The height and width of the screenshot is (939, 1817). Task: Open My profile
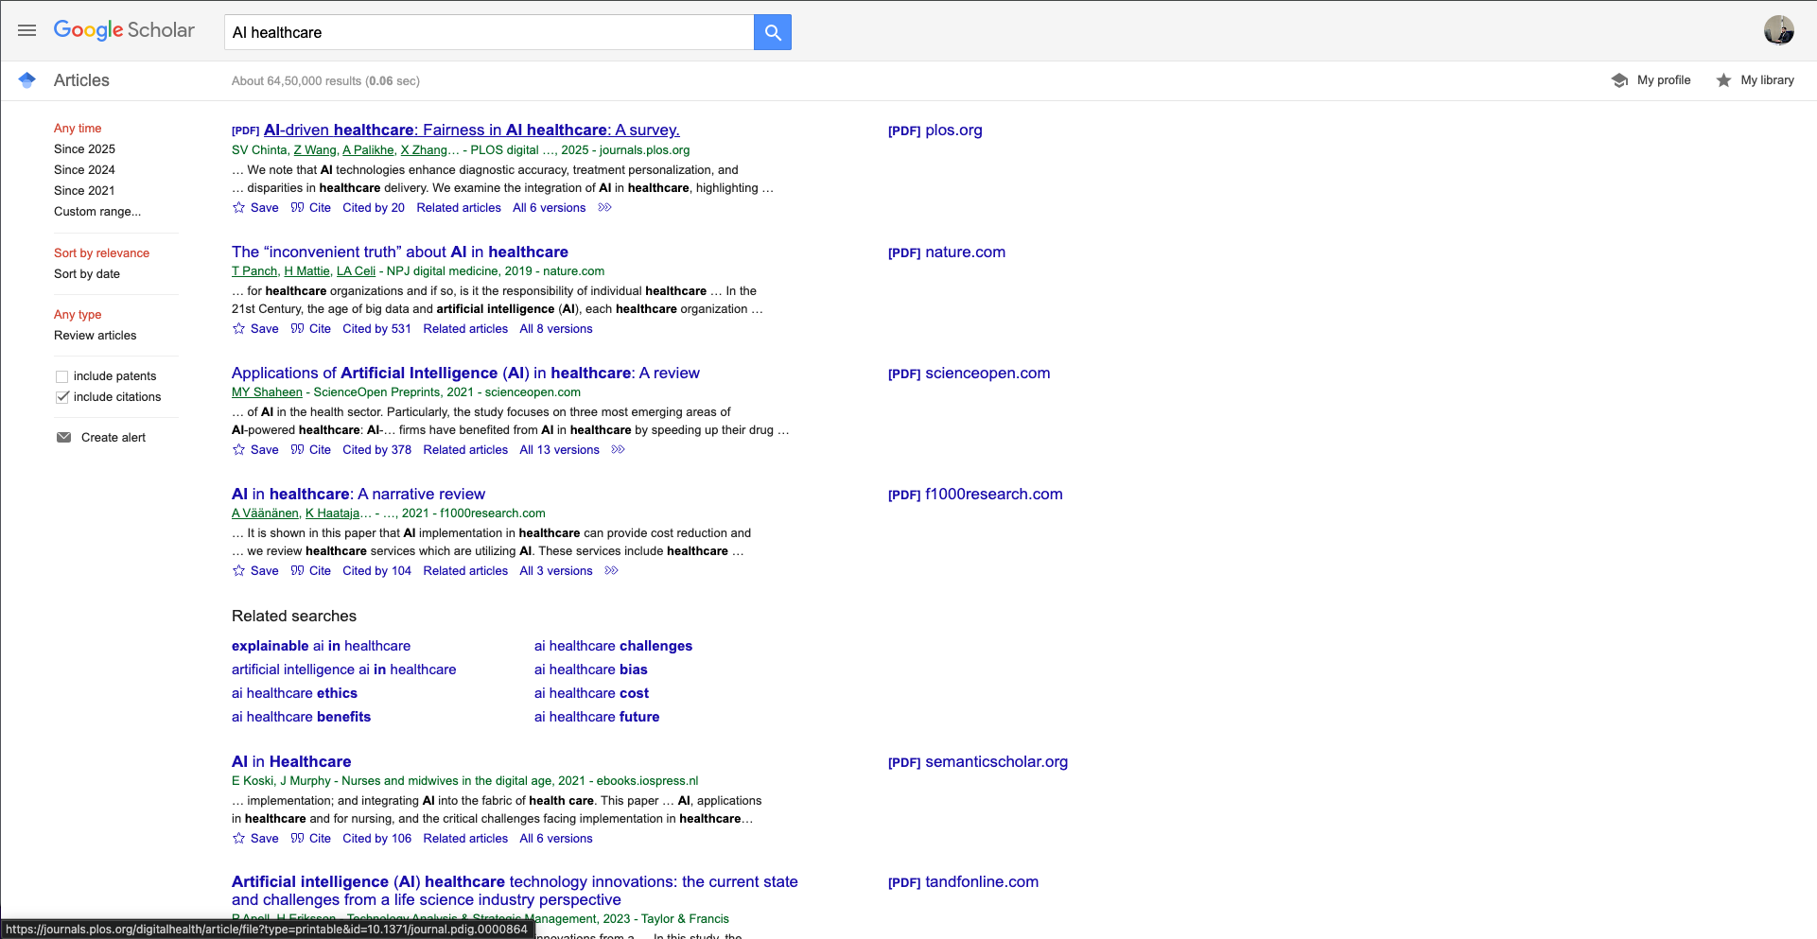(1651, 80)
